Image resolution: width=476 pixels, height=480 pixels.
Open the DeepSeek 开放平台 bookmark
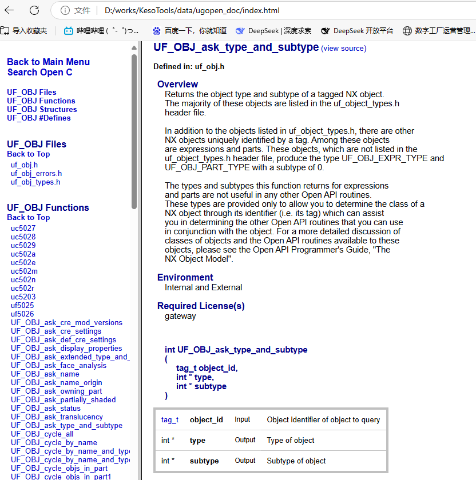pos(357,31)
